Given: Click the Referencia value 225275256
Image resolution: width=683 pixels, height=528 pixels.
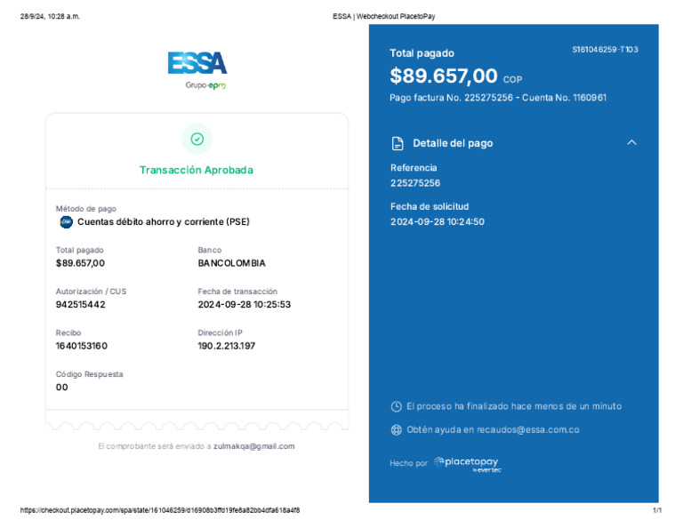Looking at the screenshot, I should tap(415, 183).
